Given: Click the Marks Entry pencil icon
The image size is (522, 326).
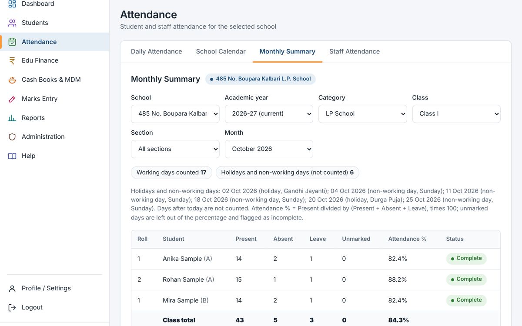Looking at the screenshot, I should pyautogui.click(x=12, y=99).
